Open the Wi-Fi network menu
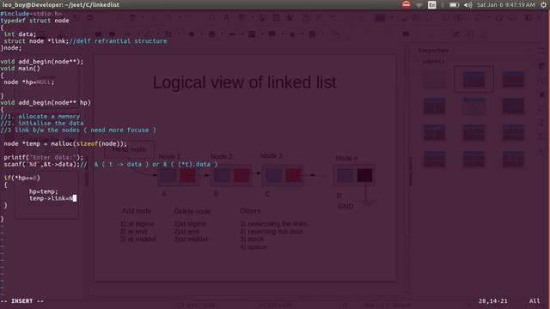Viewport: 550px width, 309px height. click(419, 5)
